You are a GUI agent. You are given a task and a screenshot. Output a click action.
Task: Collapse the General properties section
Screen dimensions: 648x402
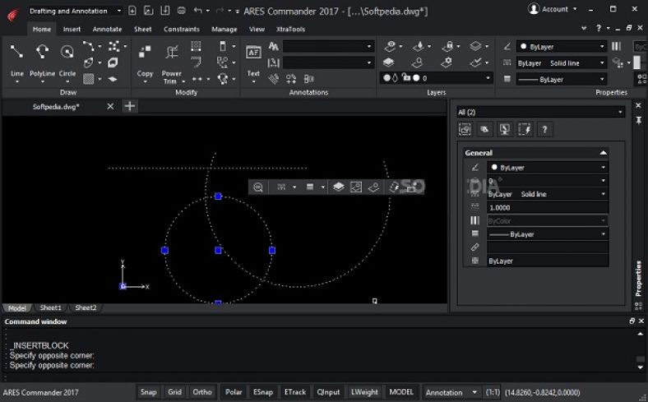pos(604,153)
